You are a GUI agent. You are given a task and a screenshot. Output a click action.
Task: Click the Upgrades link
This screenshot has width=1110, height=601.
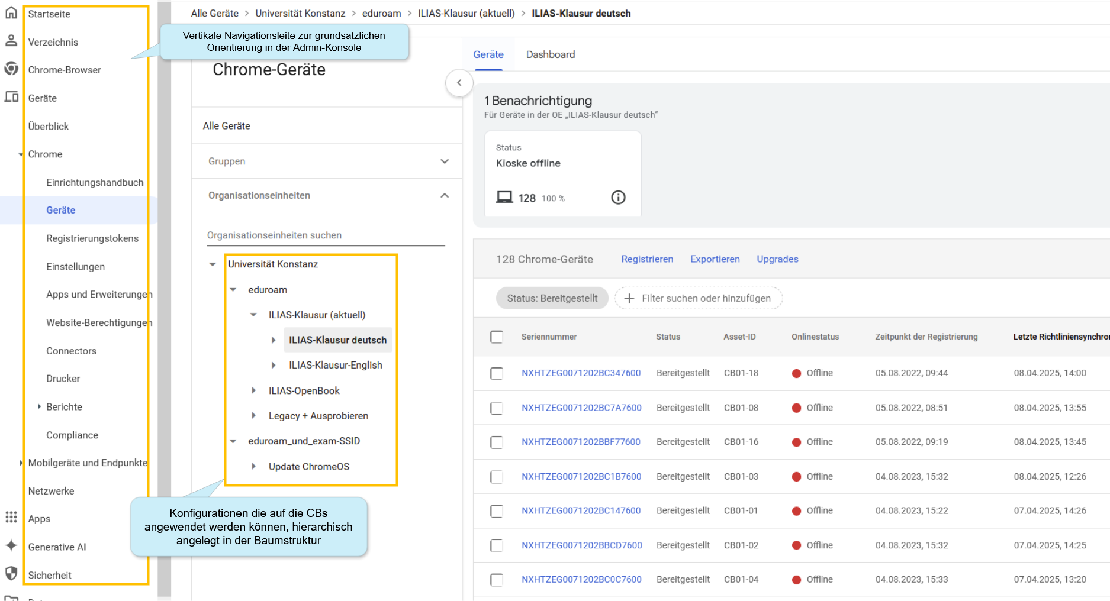pyautogui.click(x=777, y=259)
